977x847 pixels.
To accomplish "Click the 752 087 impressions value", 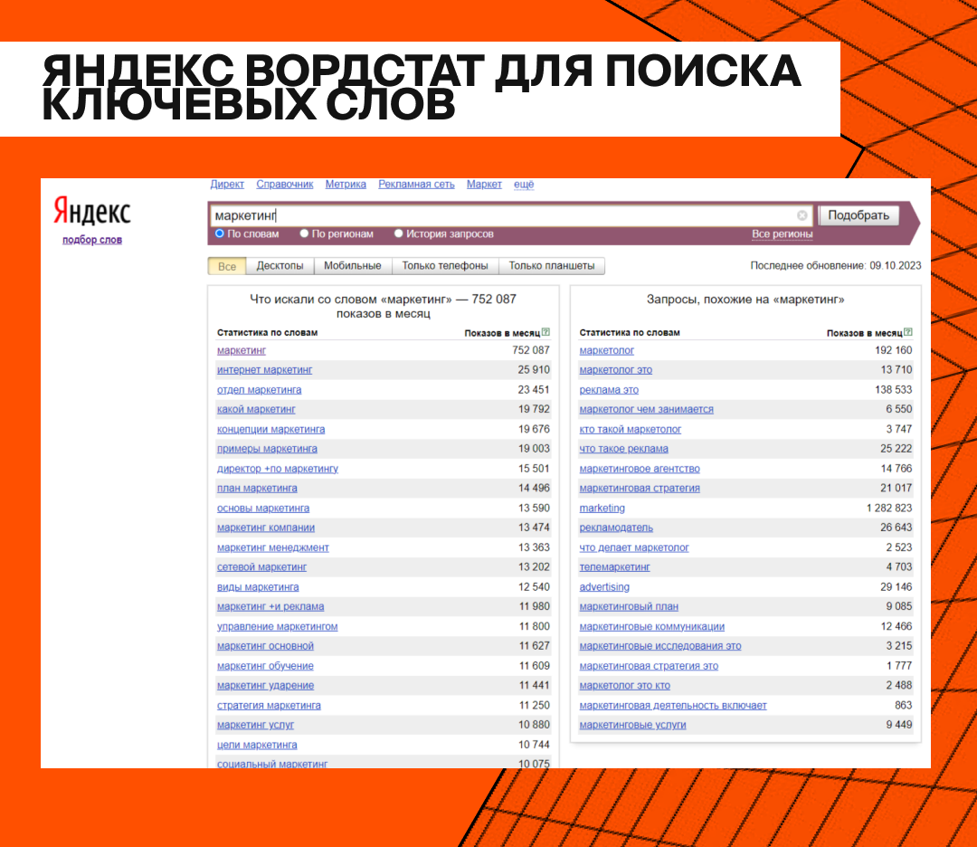I will [531, 350].
